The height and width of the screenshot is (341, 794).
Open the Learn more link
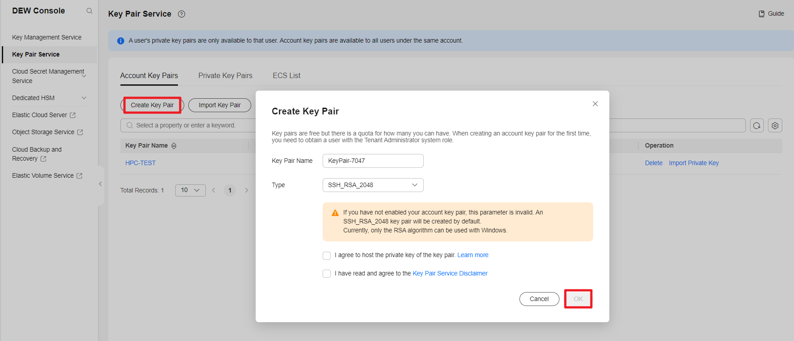click(473, 255)
